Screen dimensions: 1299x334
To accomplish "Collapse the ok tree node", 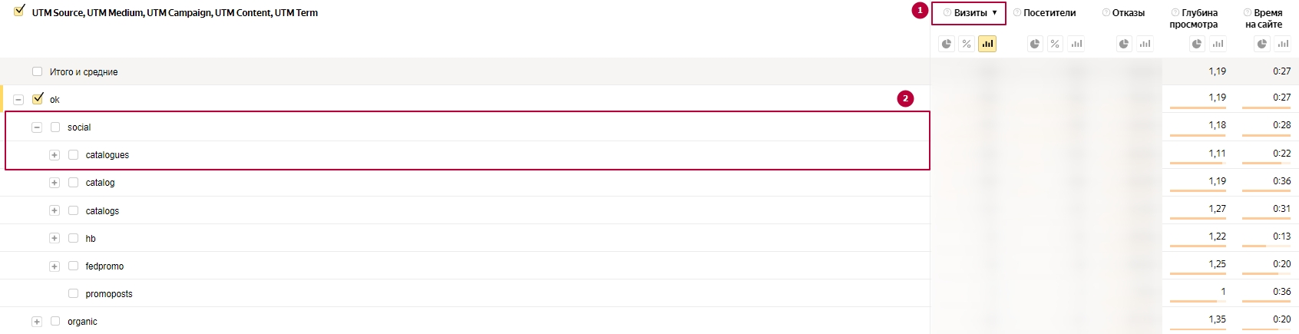I will pos(18,100).
